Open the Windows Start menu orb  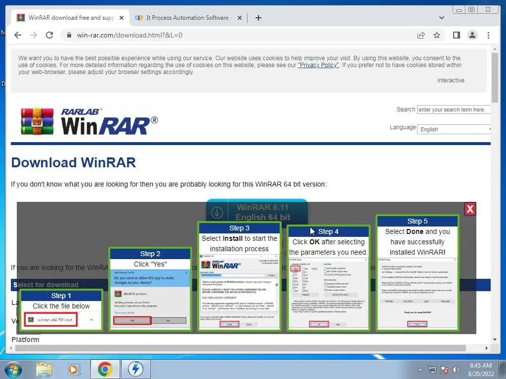point(13,369)
